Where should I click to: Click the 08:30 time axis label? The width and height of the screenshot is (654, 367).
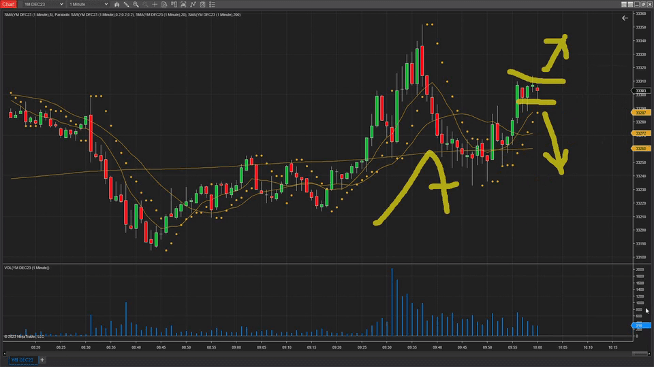(86, 347)
